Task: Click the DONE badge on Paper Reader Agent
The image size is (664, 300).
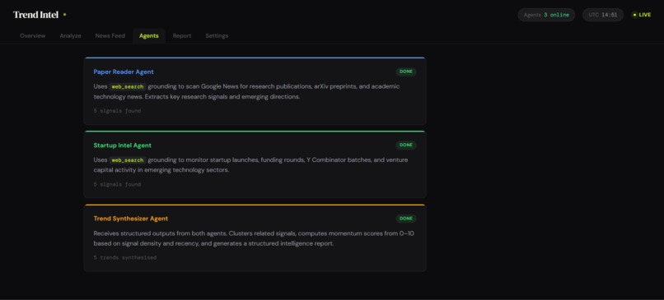Action: 406,72
